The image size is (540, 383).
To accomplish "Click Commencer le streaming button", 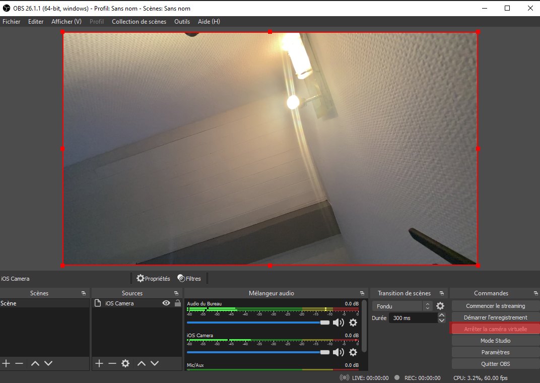I will (495, 306).
